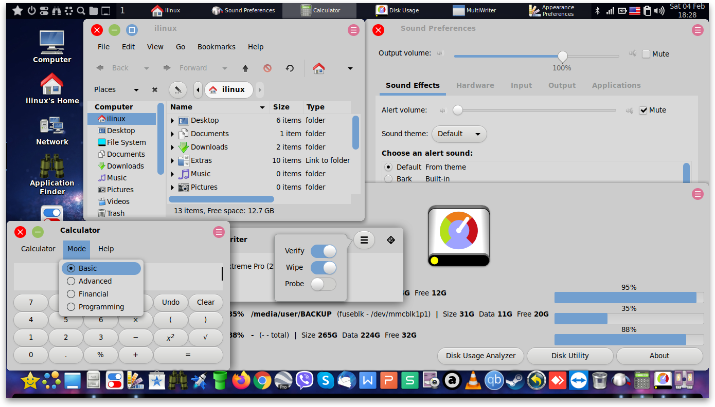Select Programming calculator mode
Viewport: 715px width, 407px height.
[101, 307]
